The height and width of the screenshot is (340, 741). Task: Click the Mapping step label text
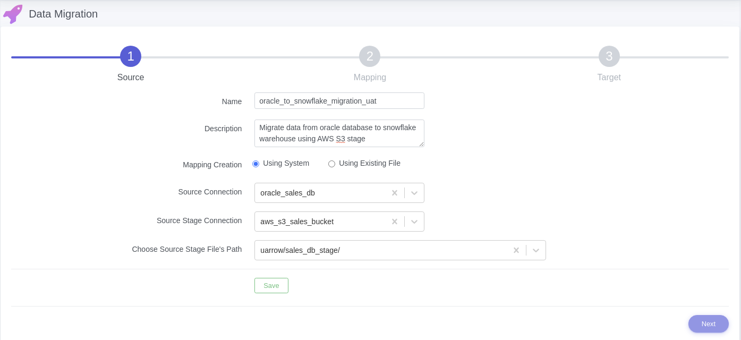(x=370, y=77)
